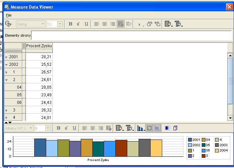Select the month 04 row header
The width and height of the screenshot is (234, 168).
(x=13, y=87)
